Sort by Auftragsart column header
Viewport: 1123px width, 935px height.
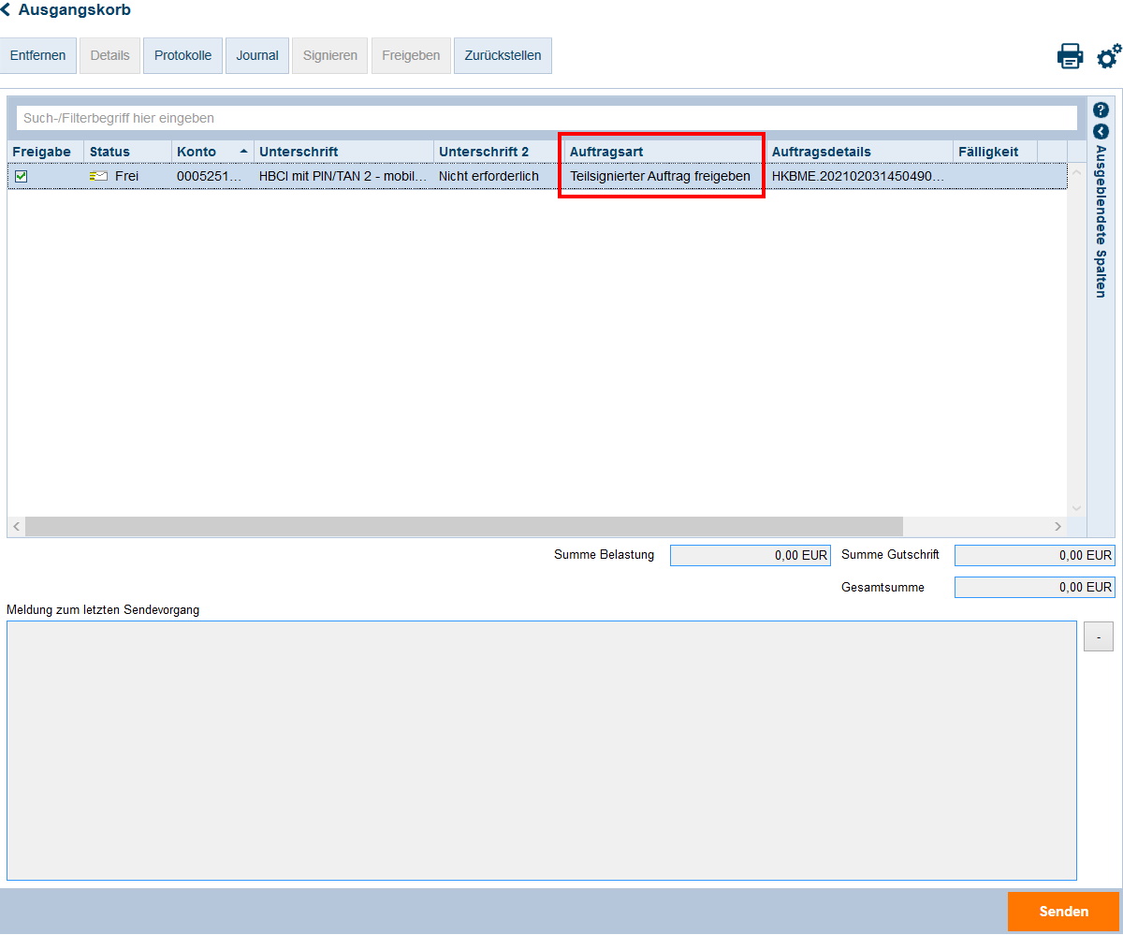coord(665,152)
